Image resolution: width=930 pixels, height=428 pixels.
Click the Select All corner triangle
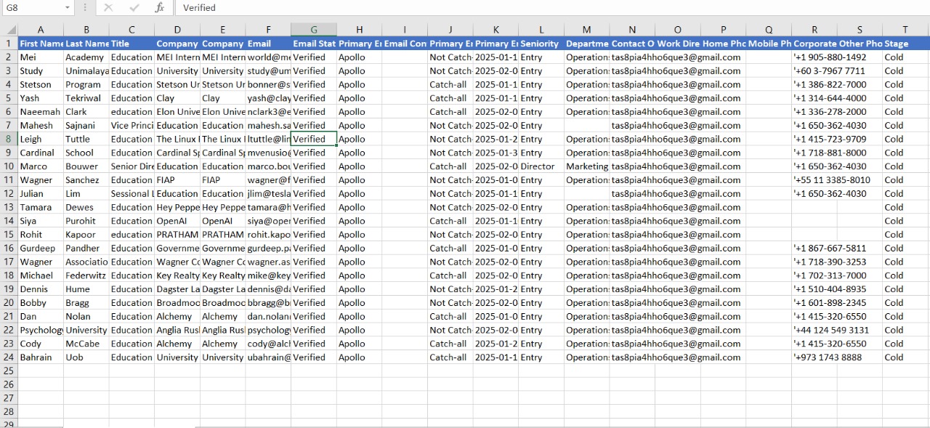(12, 30)
